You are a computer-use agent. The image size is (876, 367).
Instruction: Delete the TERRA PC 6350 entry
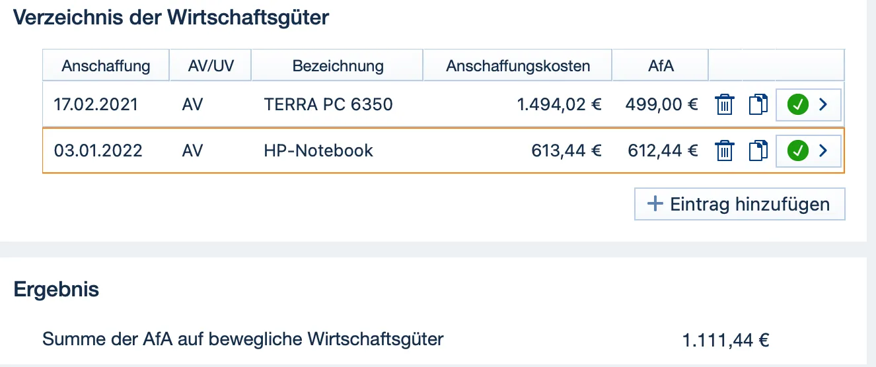[725, 105]
